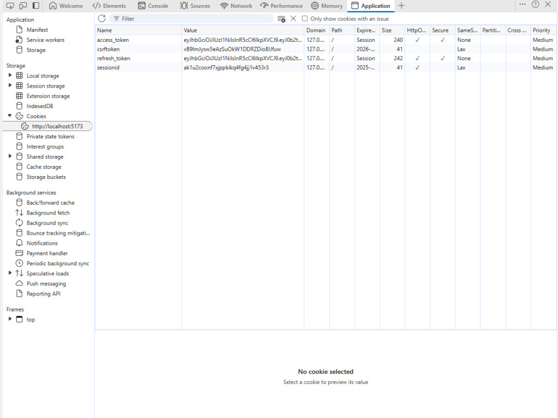Switch to the Sources tab
This screenshot has height=418, width=558.
coord(195,6)
